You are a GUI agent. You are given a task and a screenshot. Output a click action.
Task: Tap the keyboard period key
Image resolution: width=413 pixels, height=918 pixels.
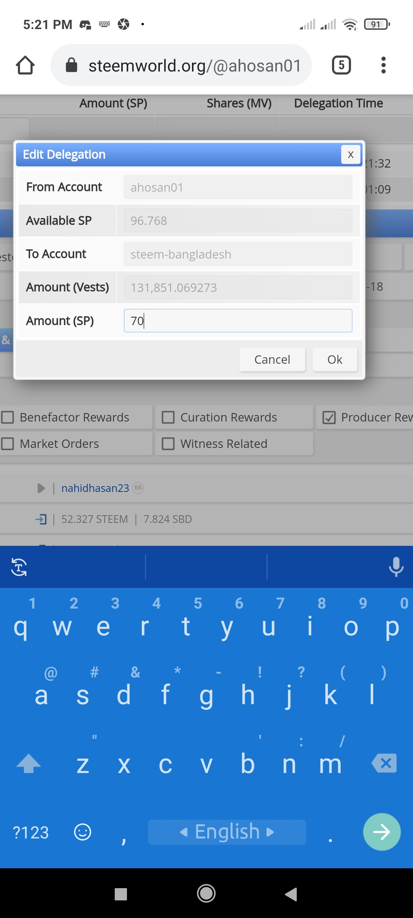[x=330, y=840]
